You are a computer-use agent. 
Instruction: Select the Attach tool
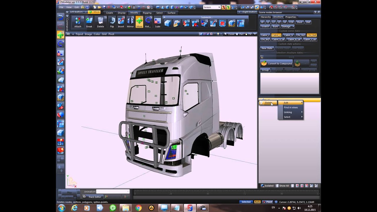(78, 22)
